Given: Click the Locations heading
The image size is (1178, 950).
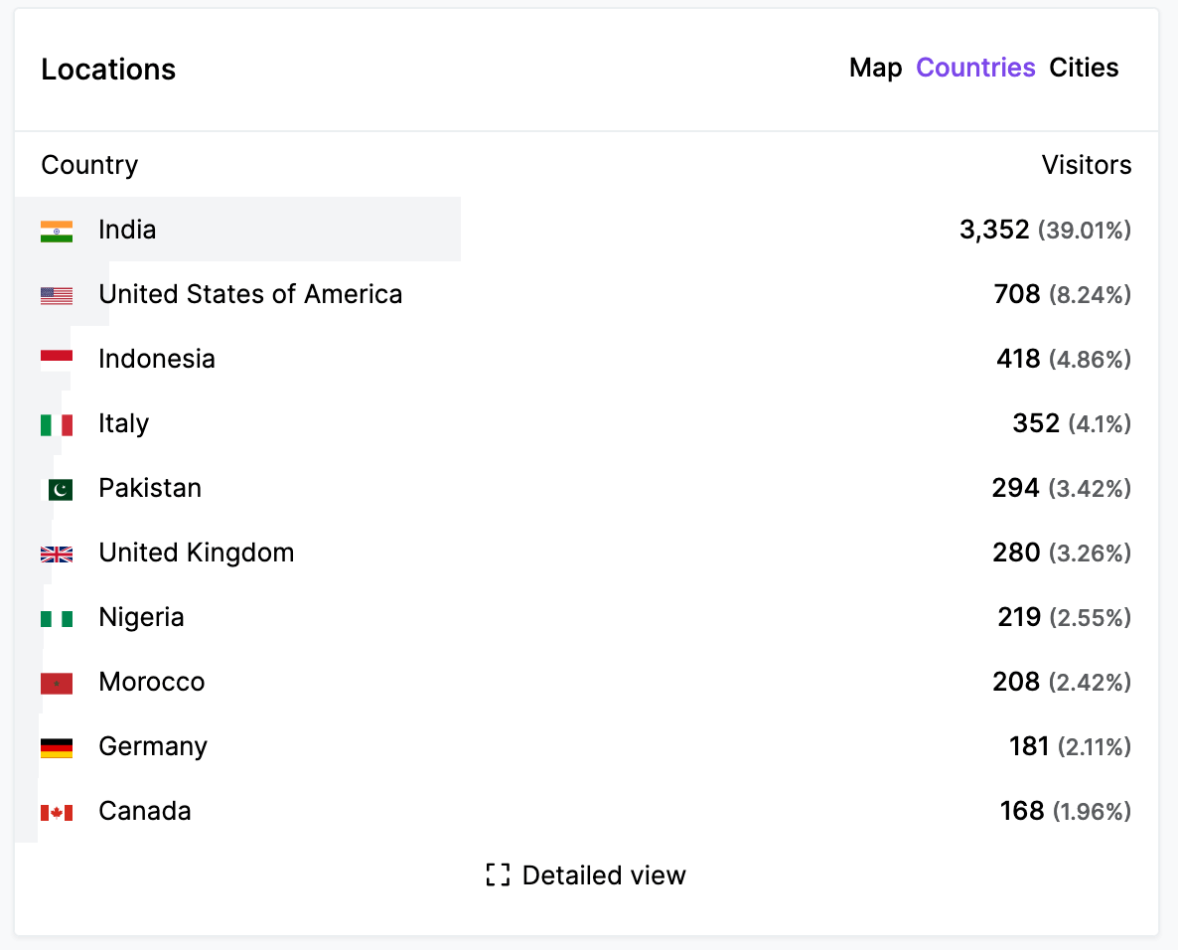Looking at the screenshot, I should 108,70.
